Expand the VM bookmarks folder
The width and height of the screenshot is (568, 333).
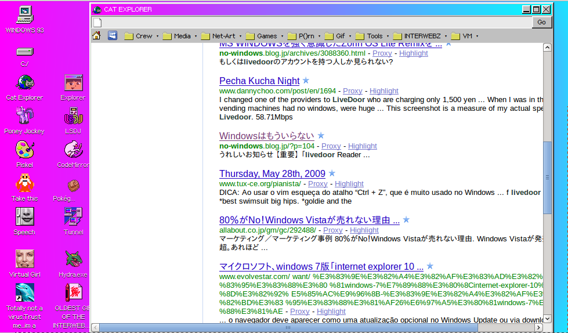465,36
